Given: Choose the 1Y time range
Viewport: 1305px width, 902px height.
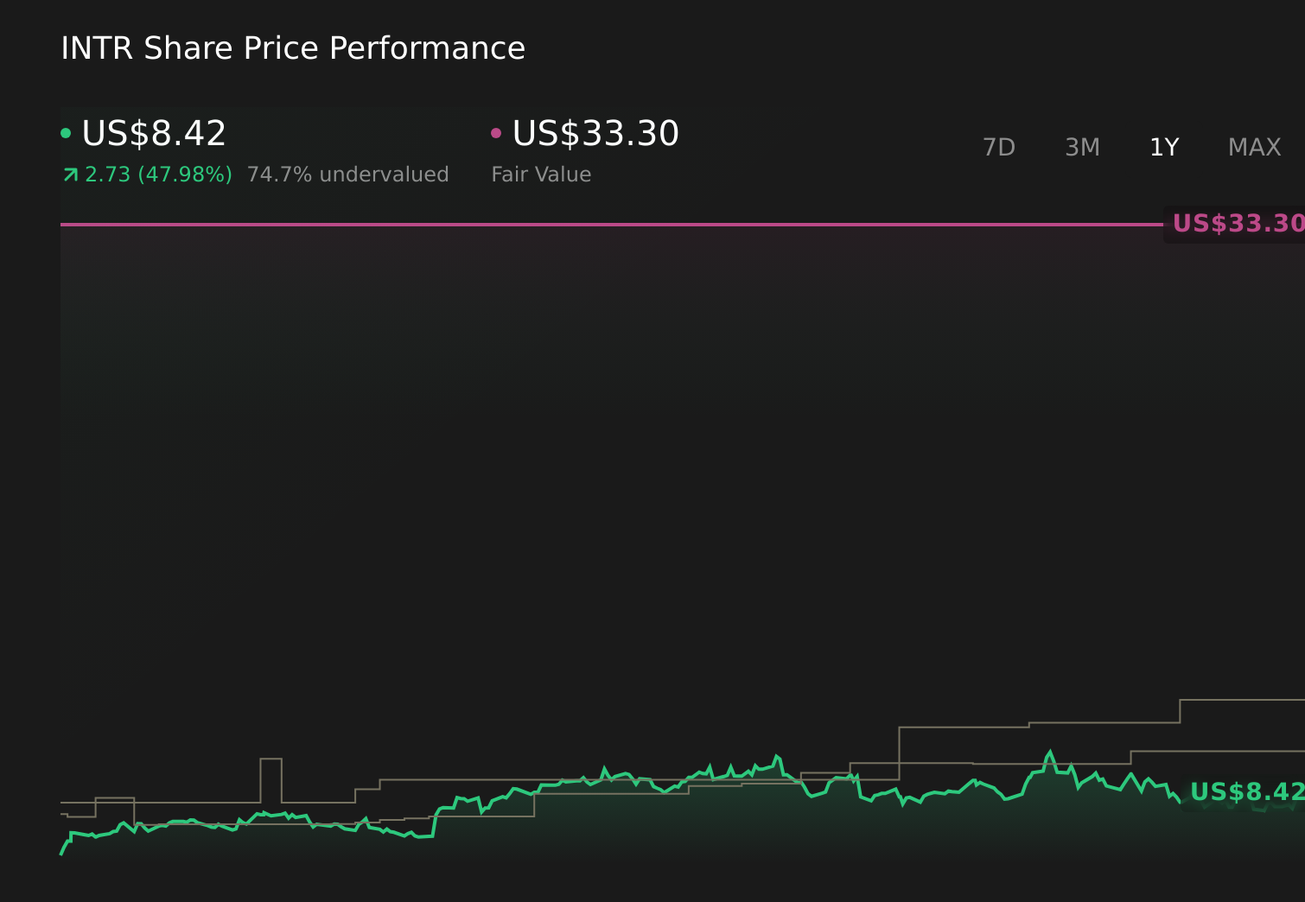Looking at the screenshot, I should pos(1163,148).
